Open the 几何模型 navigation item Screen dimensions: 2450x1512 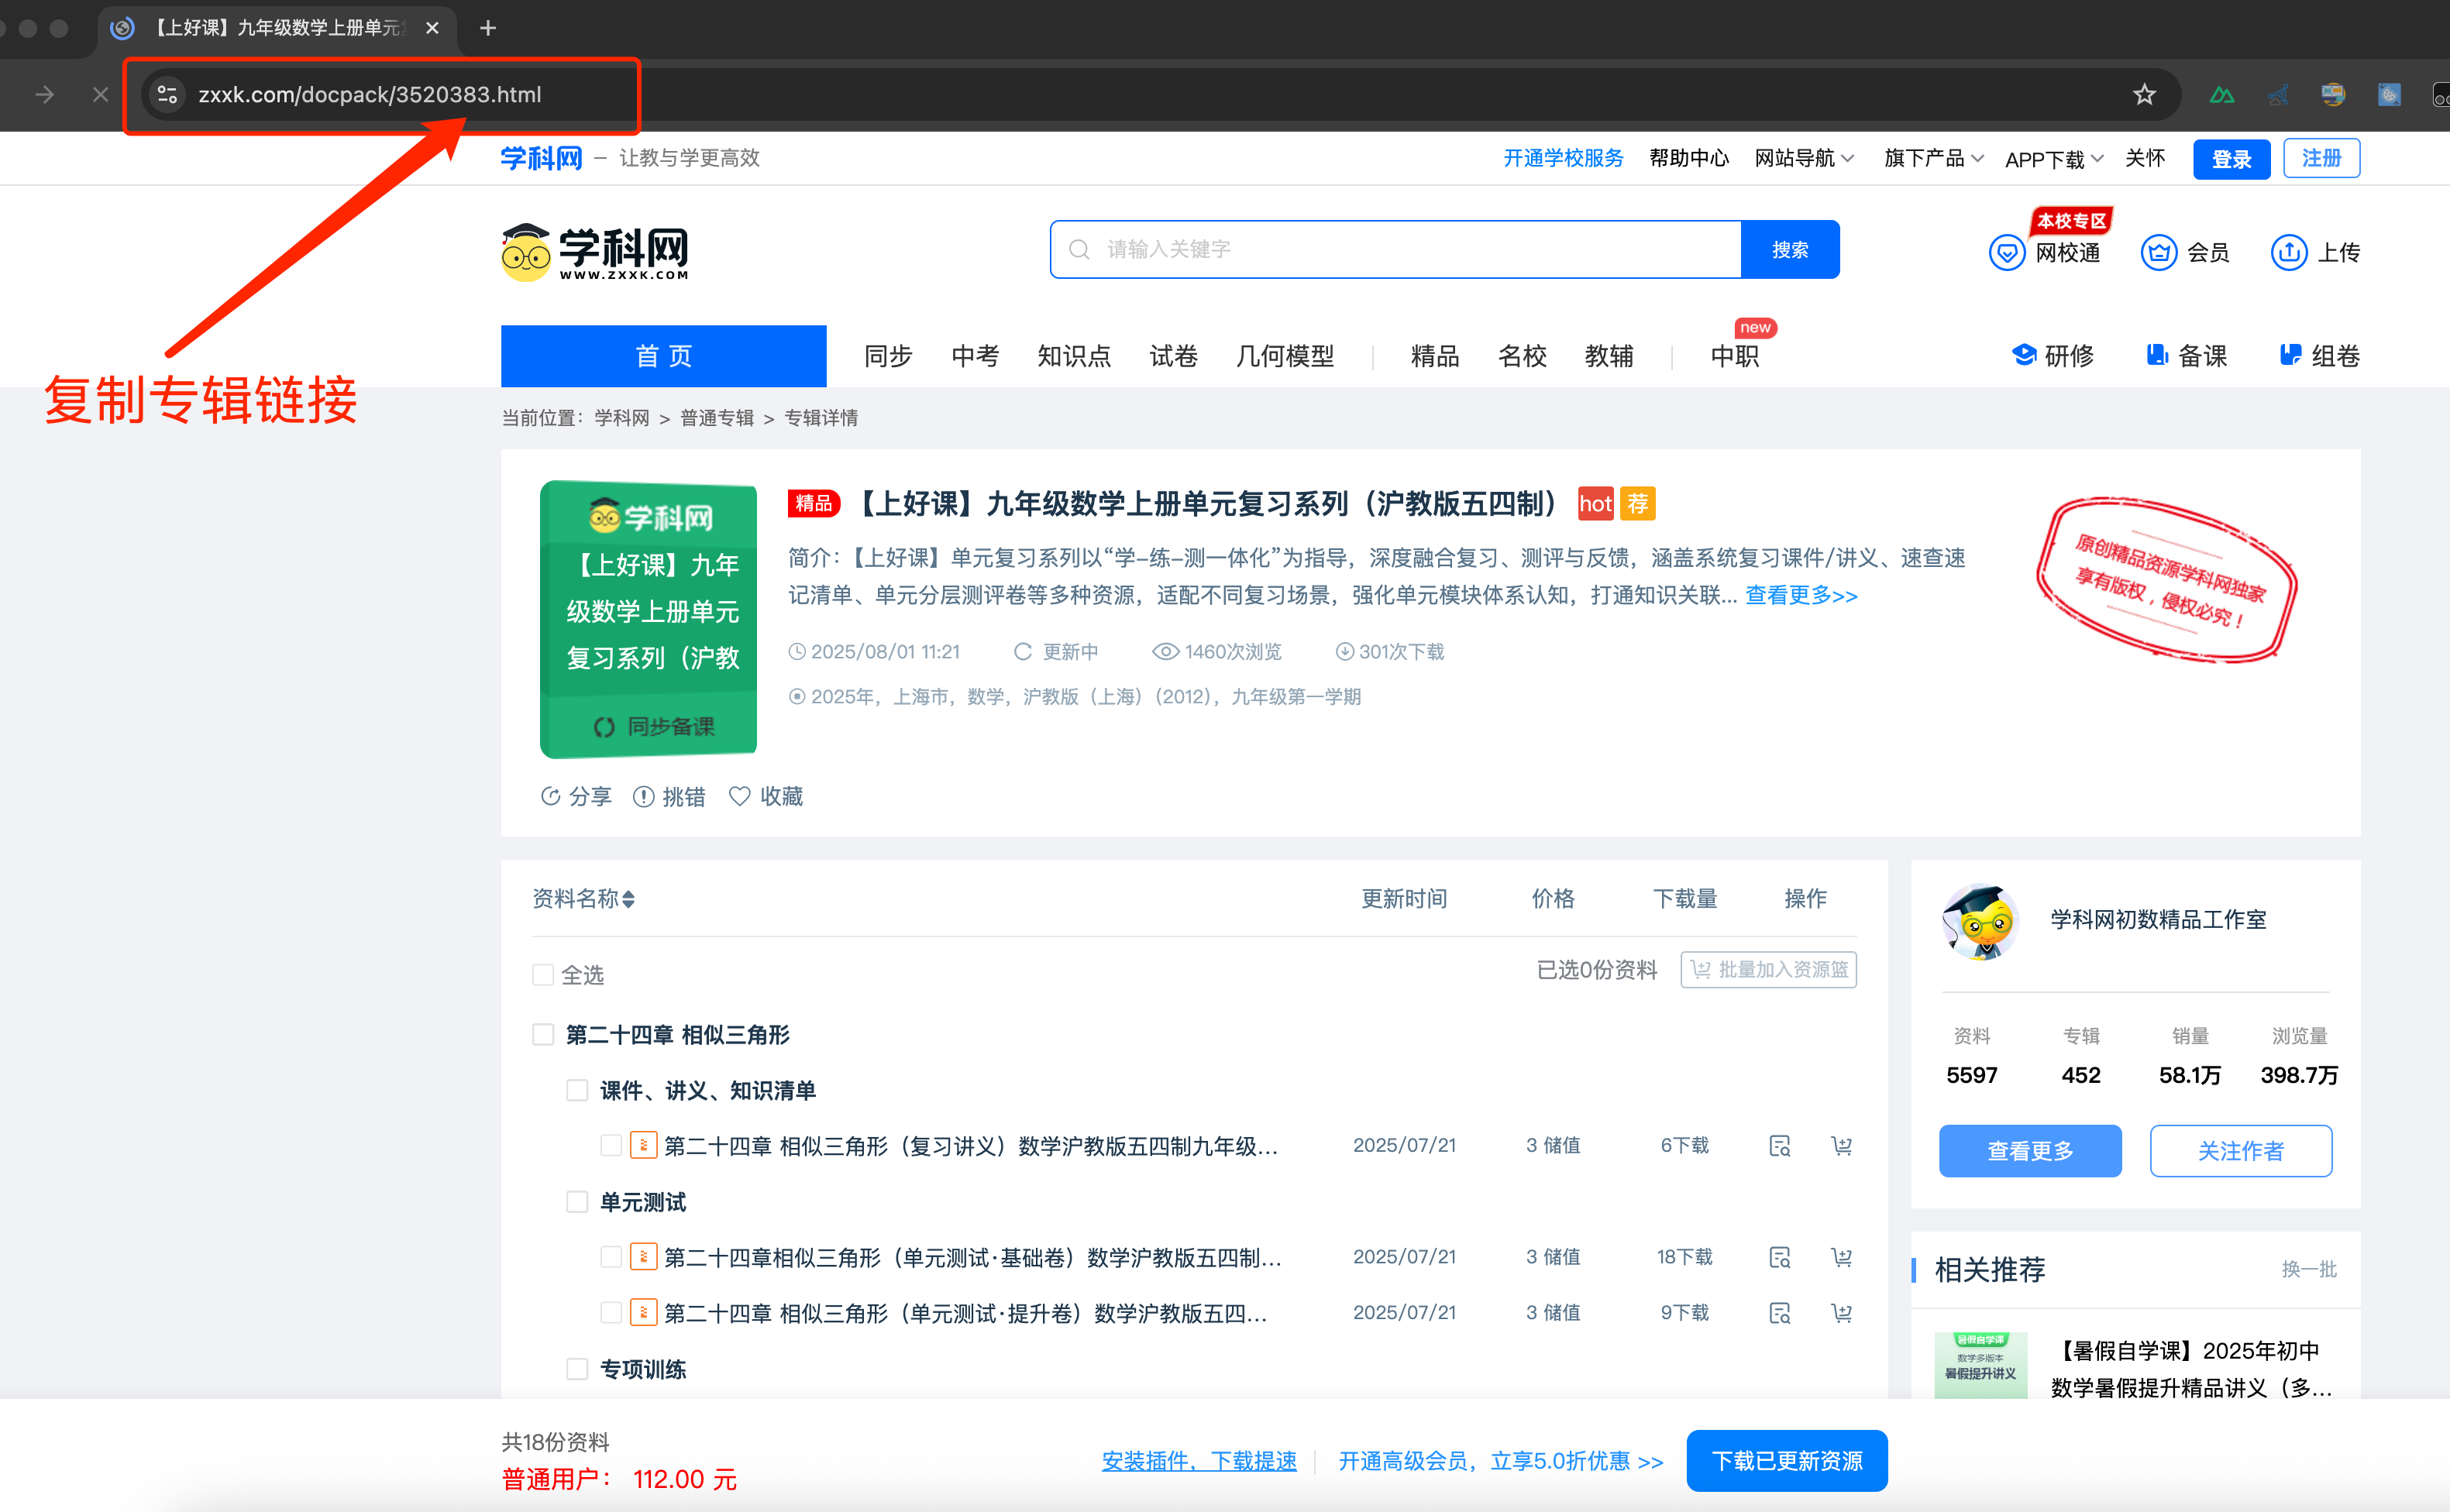click(1285, 356)
